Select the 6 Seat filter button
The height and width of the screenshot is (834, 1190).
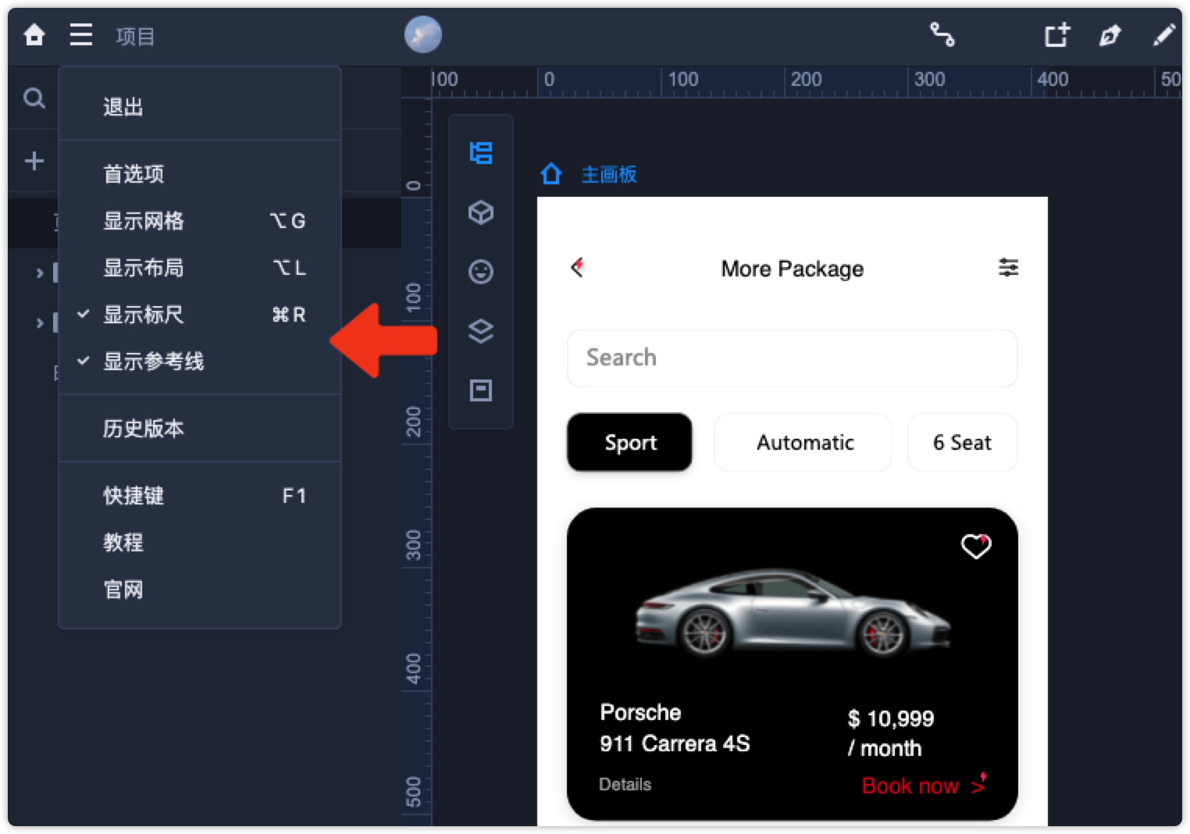[x=962, y=442]
